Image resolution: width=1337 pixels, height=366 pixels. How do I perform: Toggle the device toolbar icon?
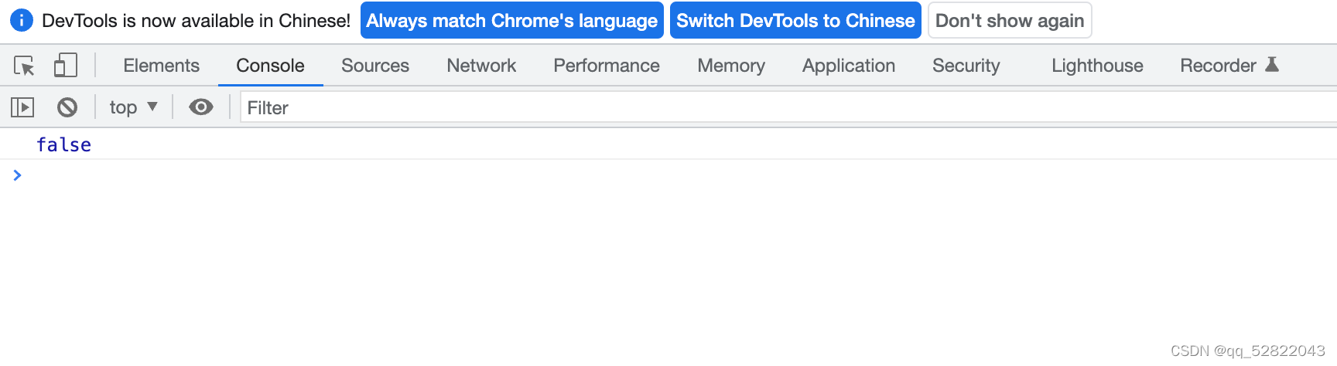[65, 66]
